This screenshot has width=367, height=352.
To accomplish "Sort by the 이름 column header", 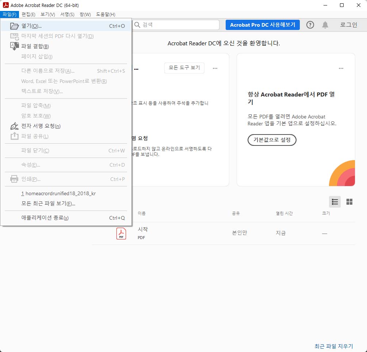I will [x=142, y=213].
